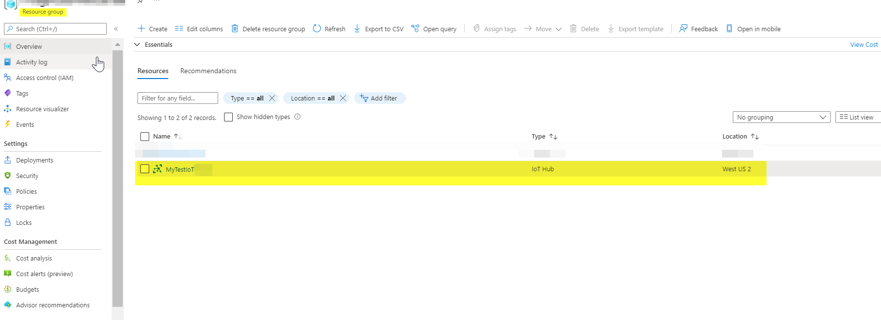This screenshot has height=320, width=881.
Task: Send Feedback
Action: 699,29
